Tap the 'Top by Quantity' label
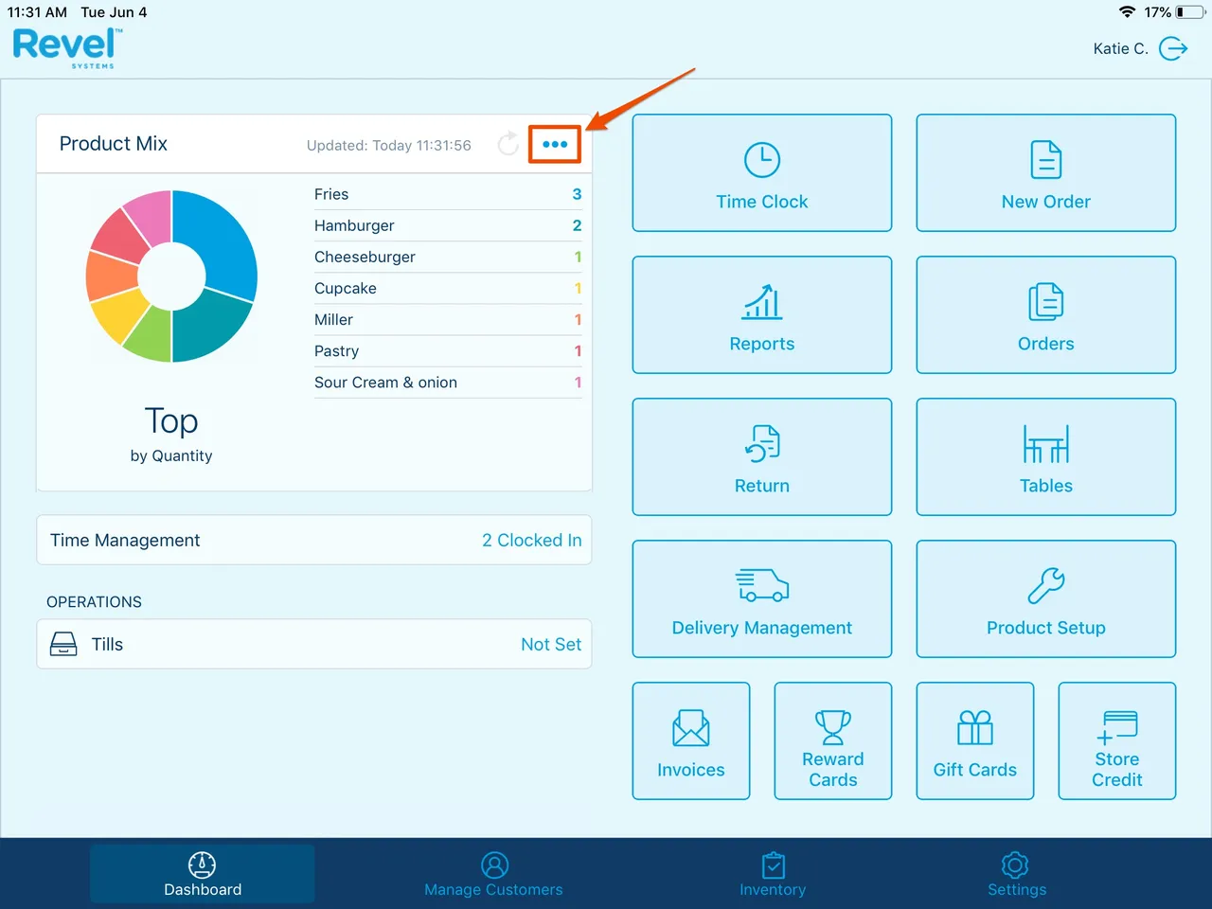 (171, 435)
